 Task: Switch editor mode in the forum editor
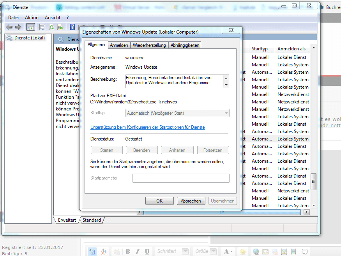point(92,252)
